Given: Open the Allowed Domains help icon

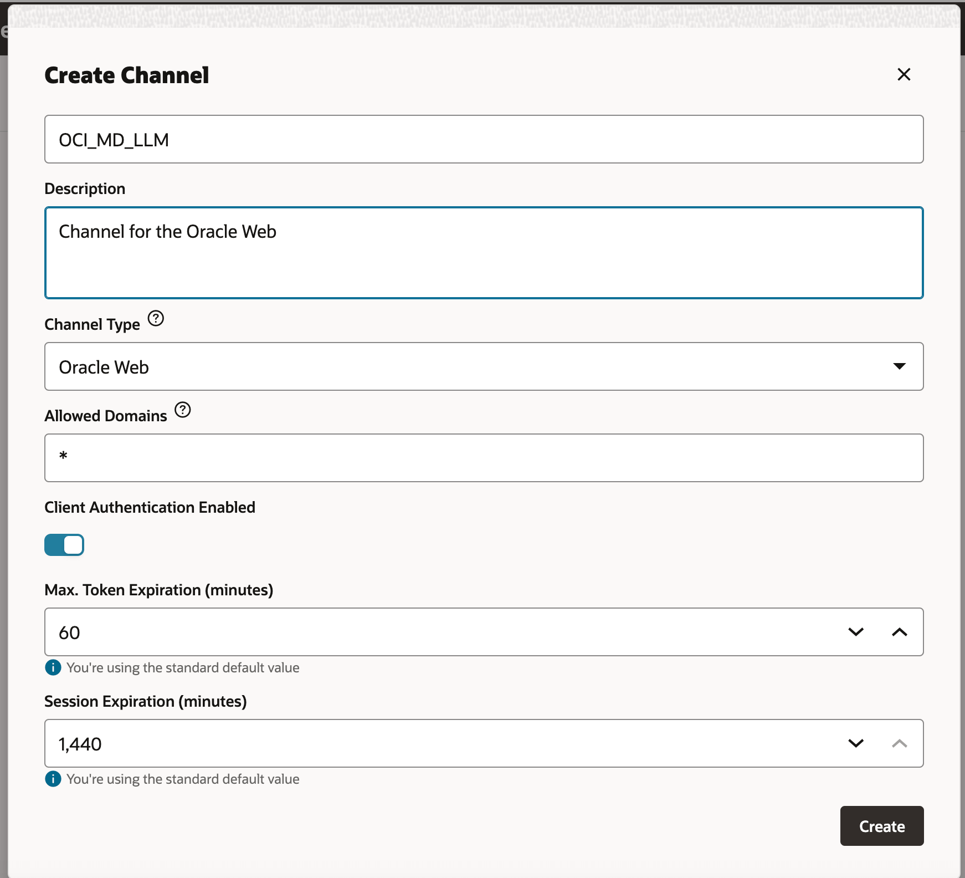Looking at the screenshot, I should (x=183, y=410).
